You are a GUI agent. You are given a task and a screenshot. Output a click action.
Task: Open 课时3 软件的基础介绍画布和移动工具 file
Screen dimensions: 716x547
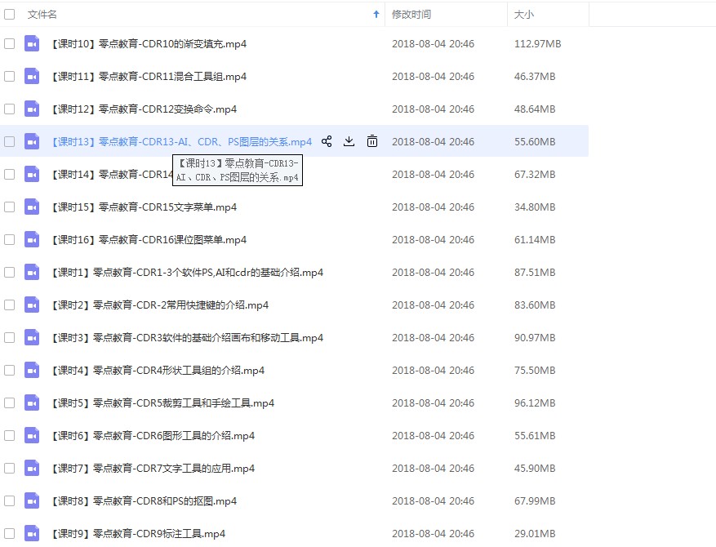point(187,337)
